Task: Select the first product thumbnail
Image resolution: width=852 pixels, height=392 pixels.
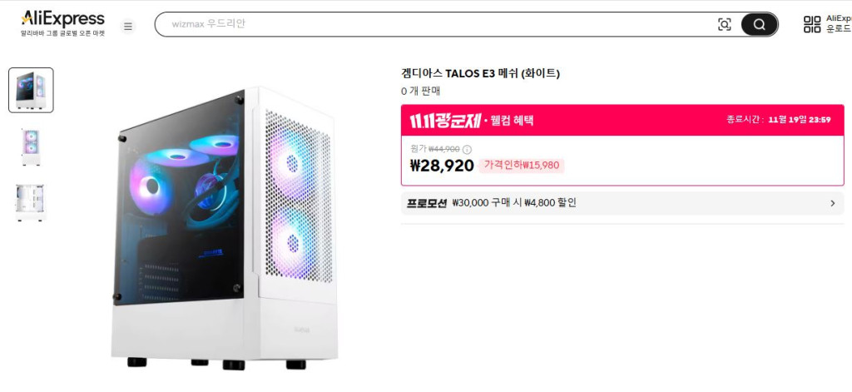Action: click(x=31, y=90)
